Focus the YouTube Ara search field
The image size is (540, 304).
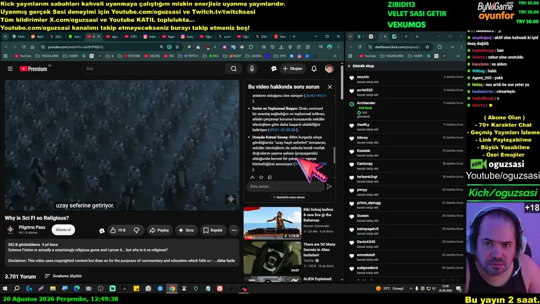tap(154, 69)
